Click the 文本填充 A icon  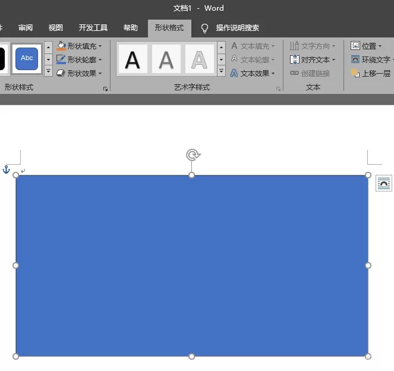234,46
